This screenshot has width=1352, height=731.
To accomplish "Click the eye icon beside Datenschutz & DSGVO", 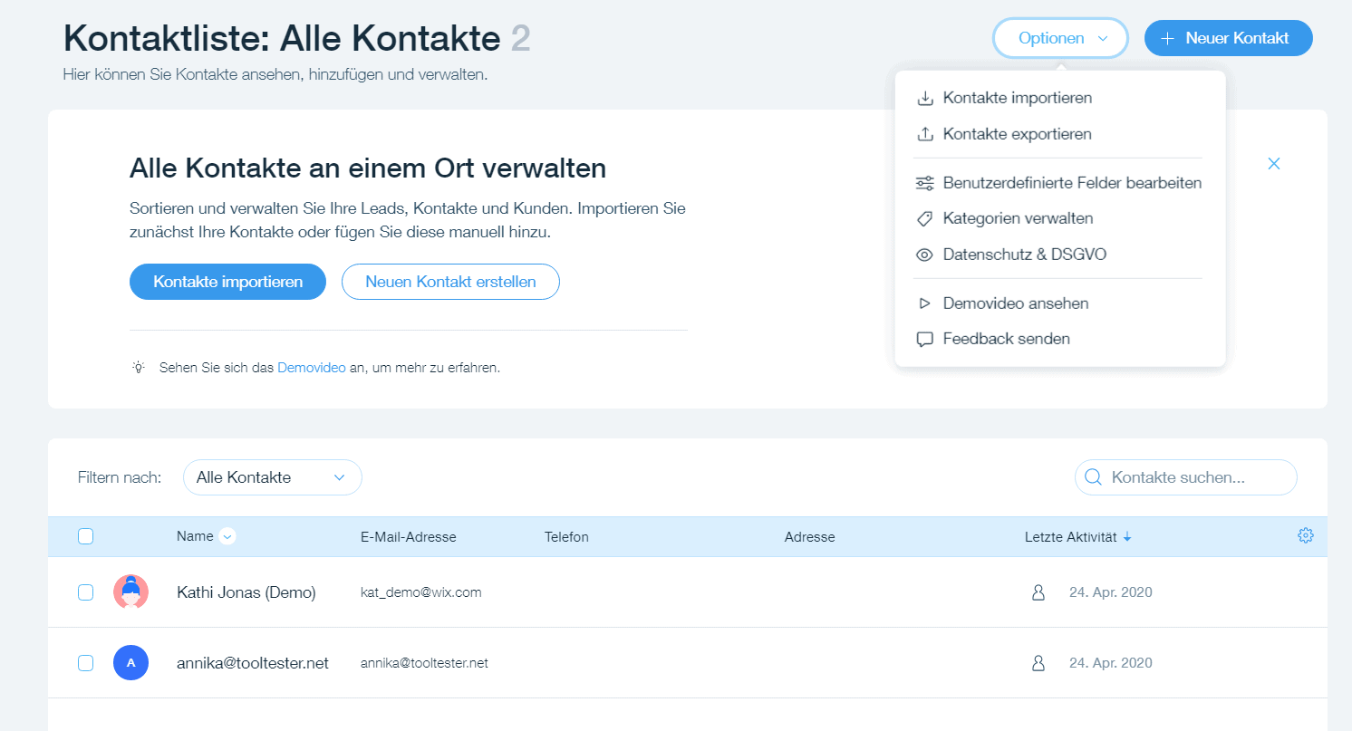I will 925,255.
